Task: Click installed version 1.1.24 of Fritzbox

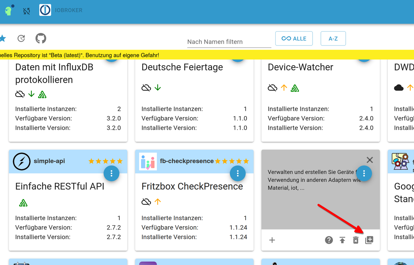Action: tap(238, 237)
